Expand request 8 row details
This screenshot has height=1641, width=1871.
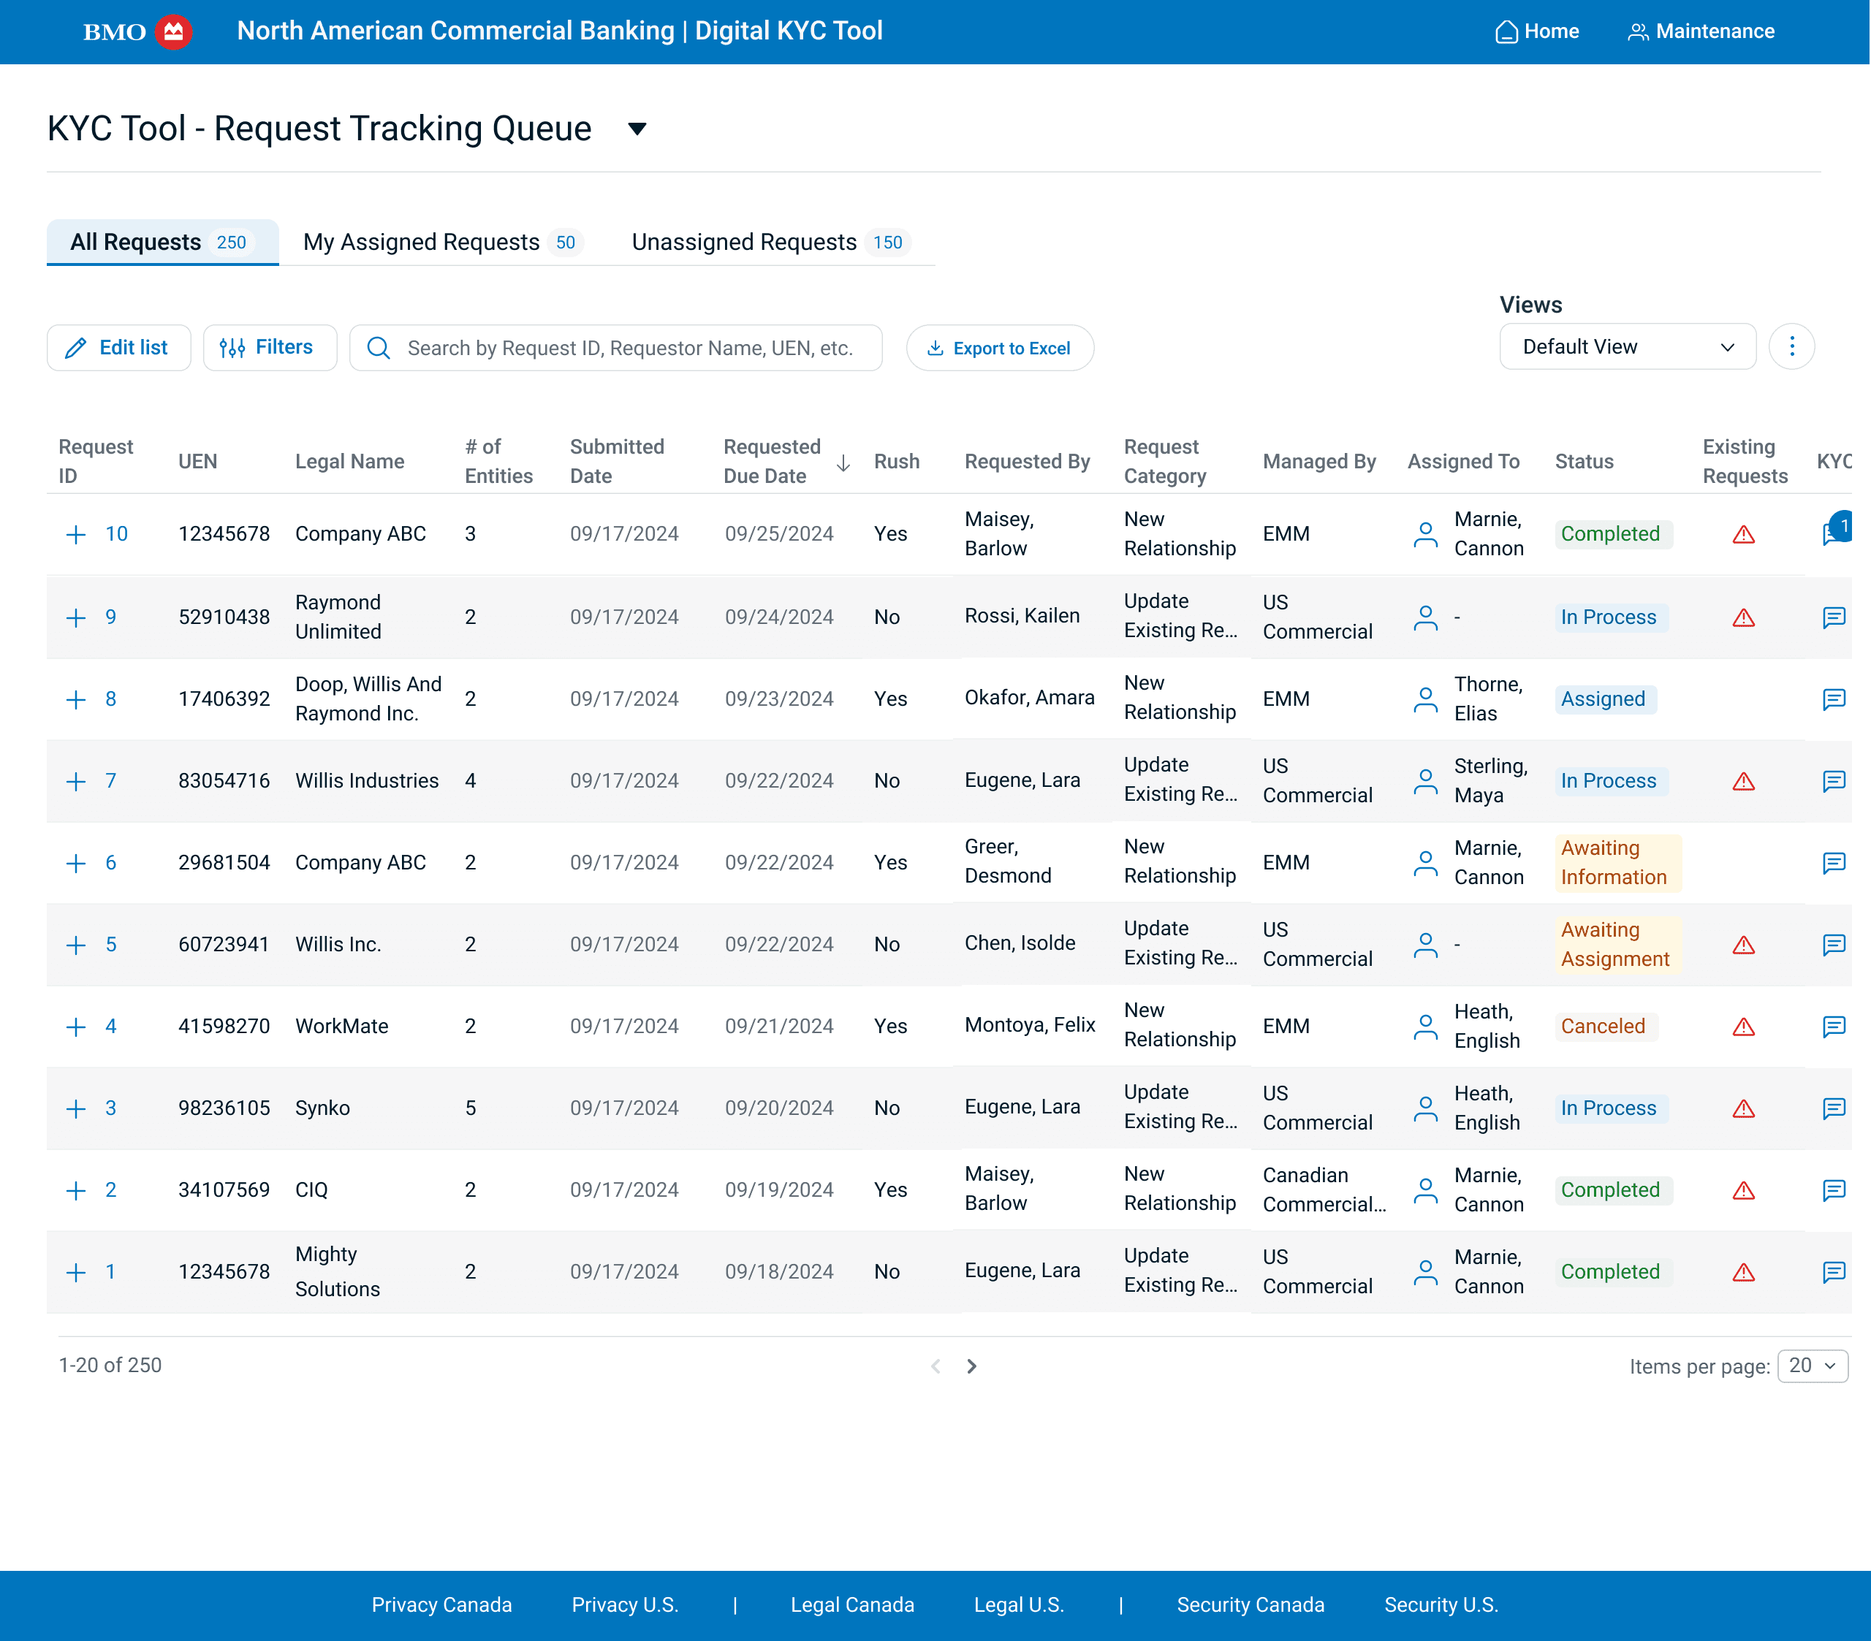coord(76,699)
